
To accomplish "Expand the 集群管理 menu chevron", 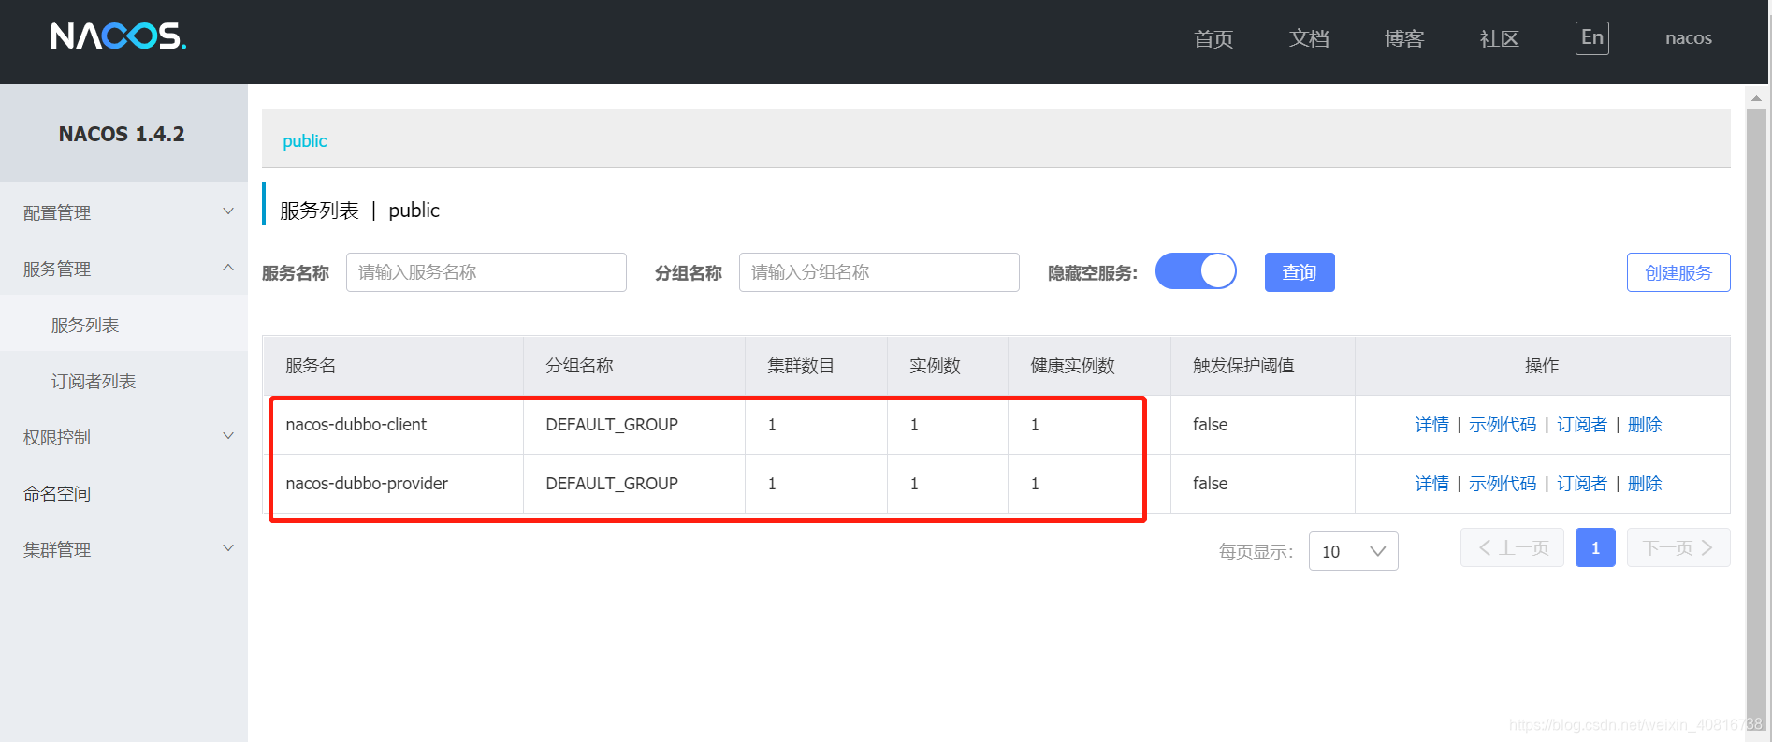I will click(228, 548).
